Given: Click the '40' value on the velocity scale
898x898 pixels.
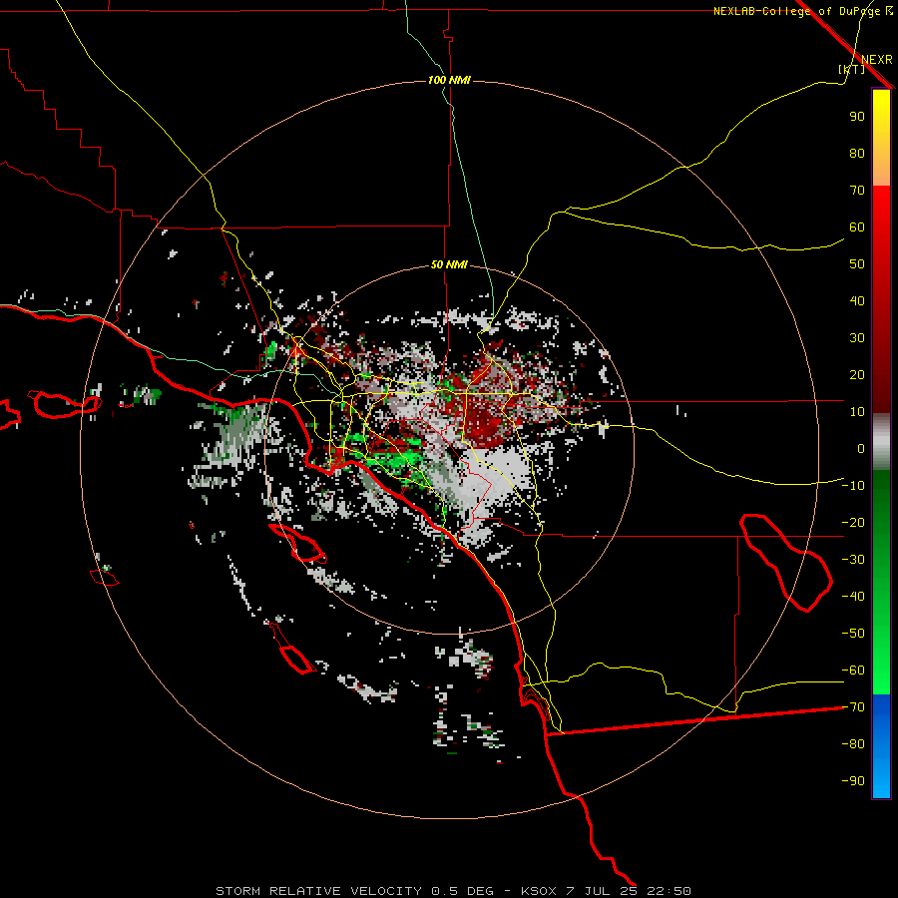Looking at the screenshot, I should point(857,301).
